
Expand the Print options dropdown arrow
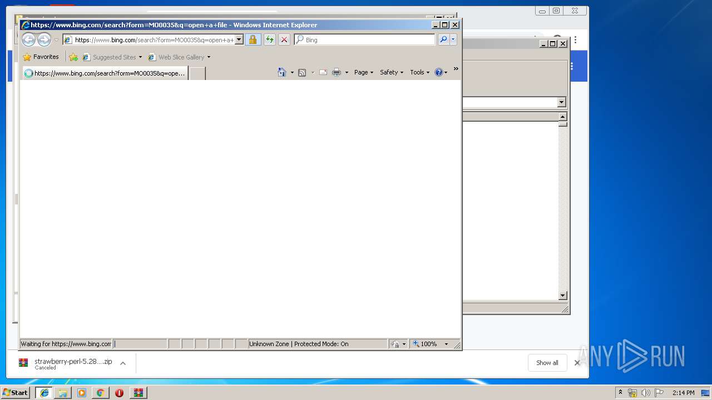pyautogui.click(x=347, y=72)
